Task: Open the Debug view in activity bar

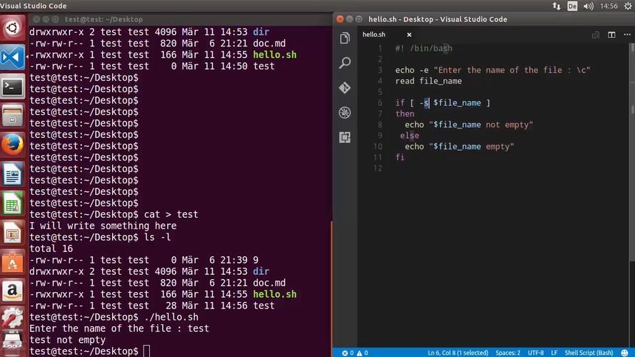Action: coord(345,113)
